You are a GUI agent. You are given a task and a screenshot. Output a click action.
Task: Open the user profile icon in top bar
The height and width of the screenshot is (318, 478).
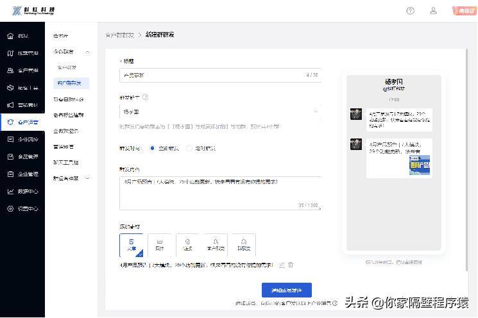(x=433, y=11)
